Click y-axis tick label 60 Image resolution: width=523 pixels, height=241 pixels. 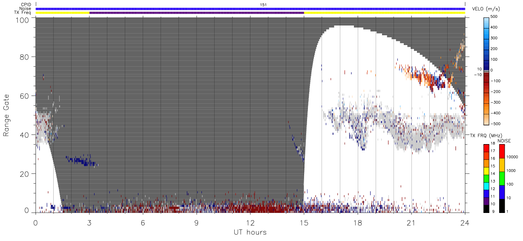coord(24,96)
